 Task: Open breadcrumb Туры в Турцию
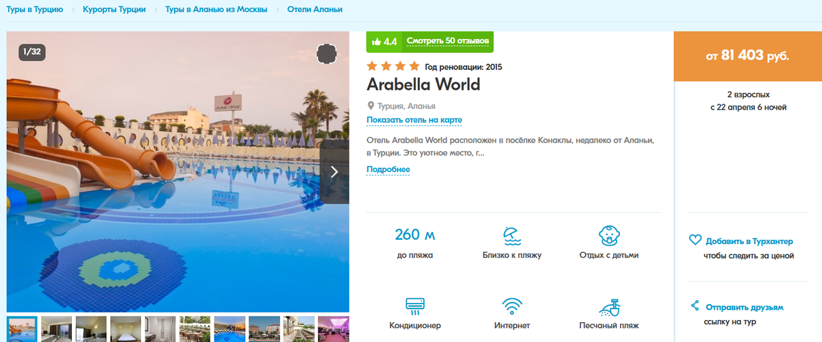click(34, 10)
